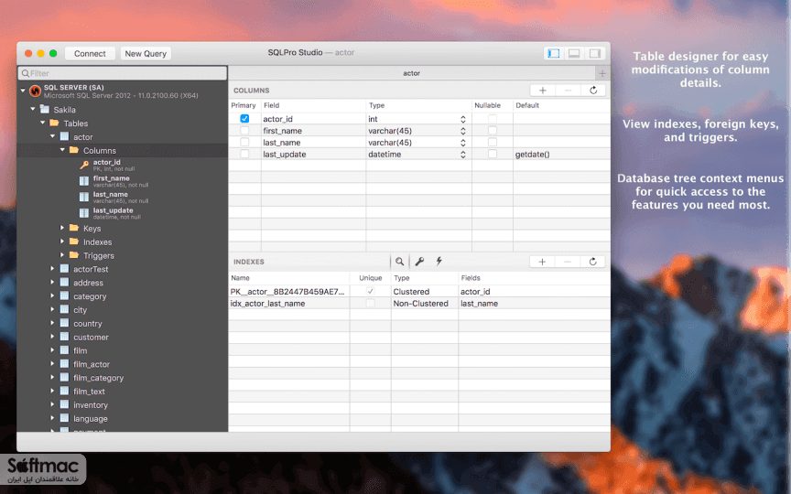Uncheck Primary for actor_id
791x494 pixels.
coord(244,118)
